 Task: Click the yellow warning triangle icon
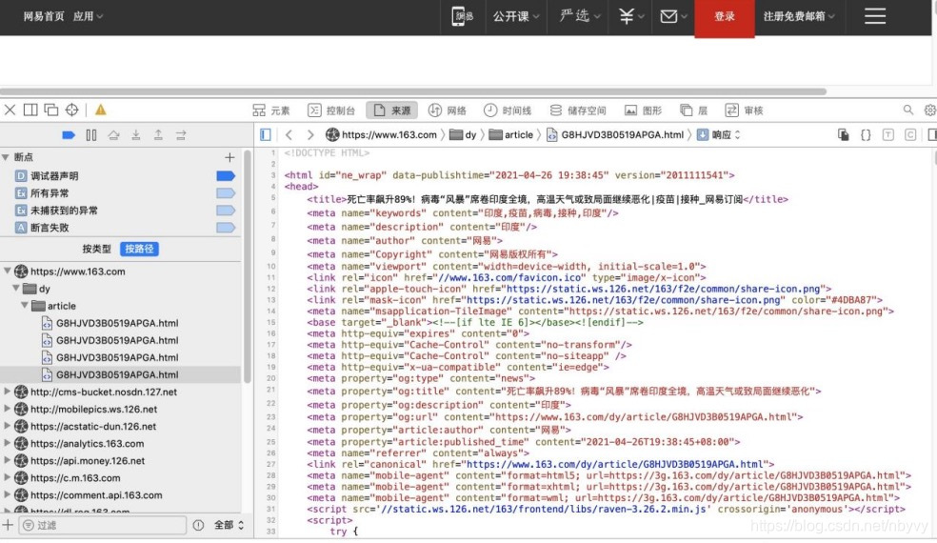point(100,111)
